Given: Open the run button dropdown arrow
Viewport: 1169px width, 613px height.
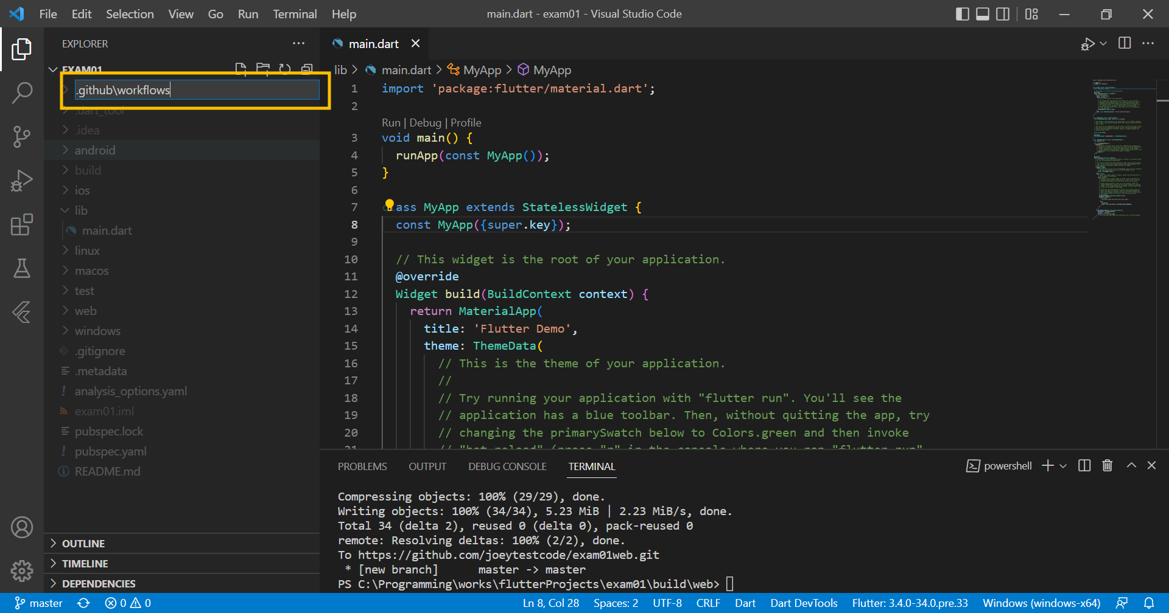Looking at the screenshot, I should [x=1103, y=43].
